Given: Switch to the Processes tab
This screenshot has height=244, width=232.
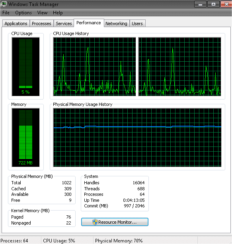Looking at the screenshot, I should [x=41, y=23].
